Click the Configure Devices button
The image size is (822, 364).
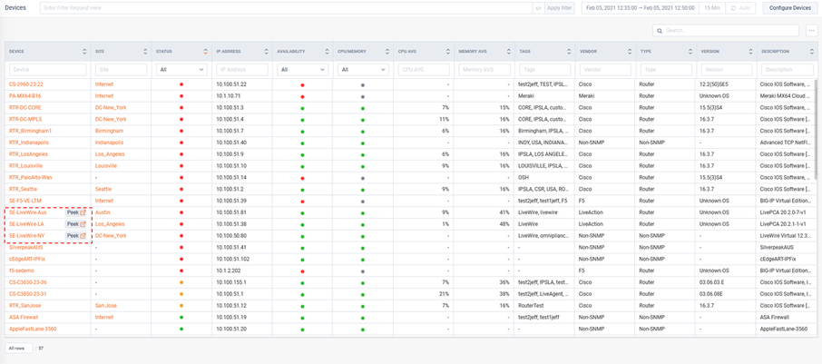pyautogui.click(x=790, y=8)
